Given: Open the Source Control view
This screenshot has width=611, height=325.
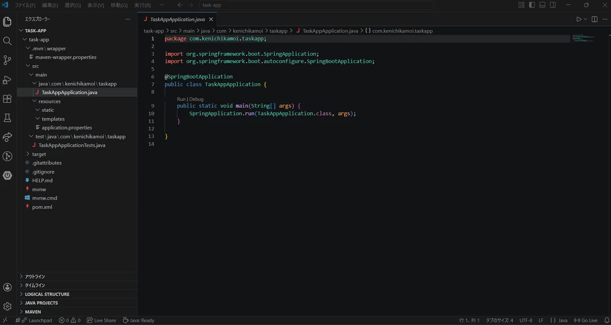Looking at the screenshot, I should pyautogui.click(x=7, y=60).
